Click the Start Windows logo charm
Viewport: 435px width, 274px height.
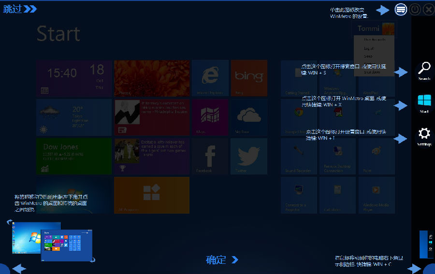point(424,103)
